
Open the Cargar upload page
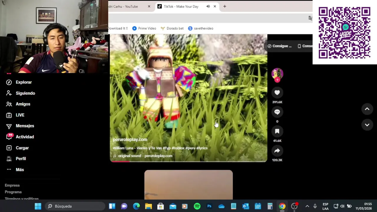17,148
